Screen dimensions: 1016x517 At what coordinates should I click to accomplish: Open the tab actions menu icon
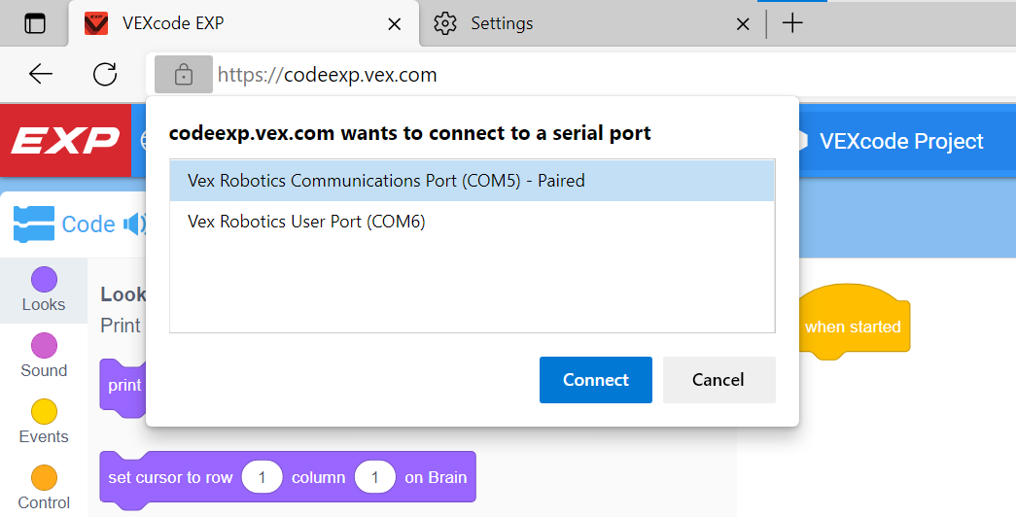35,23
